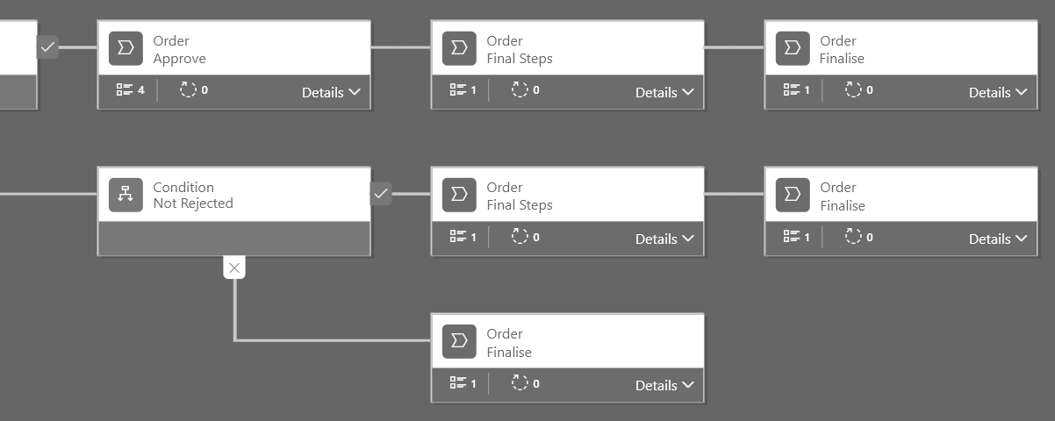Expand Details on top-row Order Final Steps
Viewport: 1055px width, 421px height.
click(x=664, y=92)
